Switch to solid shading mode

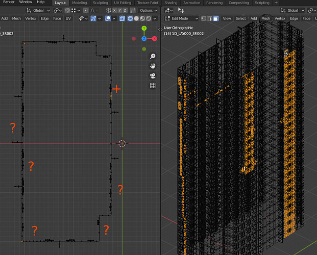[x=136, y=18]
